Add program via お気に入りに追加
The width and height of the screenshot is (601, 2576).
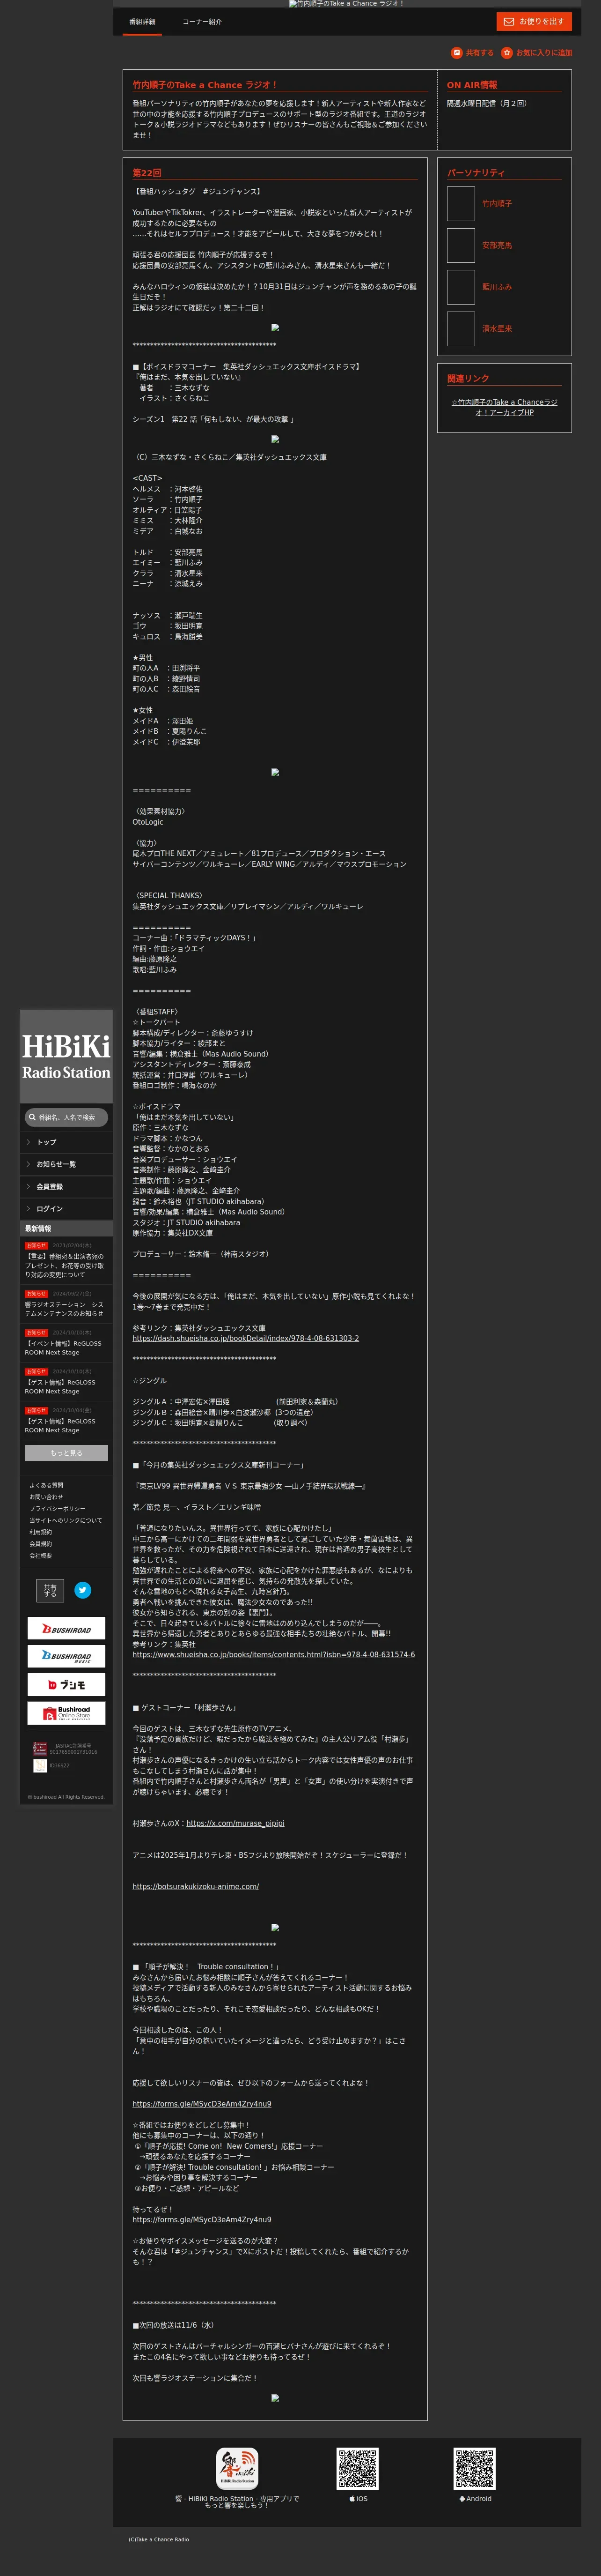point(537,53)
